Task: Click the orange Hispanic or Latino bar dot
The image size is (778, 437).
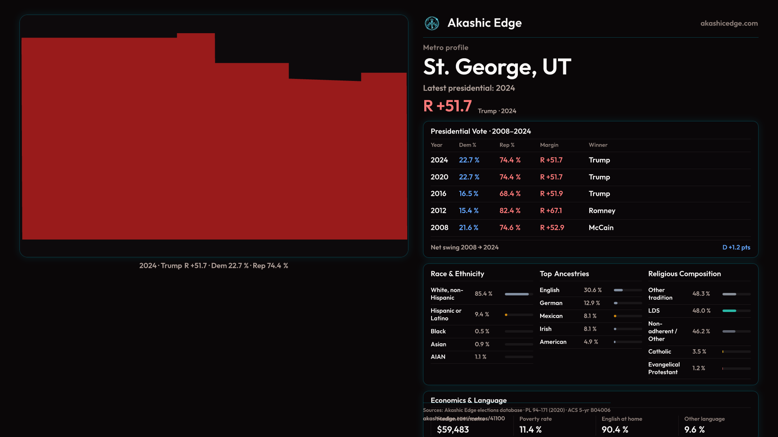Action: tap(506, 315)
